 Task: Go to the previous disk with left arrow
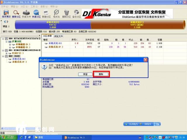(x=4, y=22)
